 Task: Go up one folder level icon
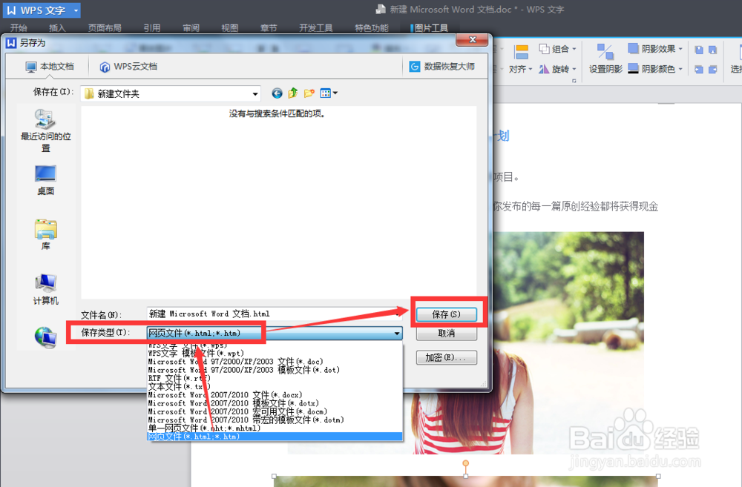pos(293,93)
